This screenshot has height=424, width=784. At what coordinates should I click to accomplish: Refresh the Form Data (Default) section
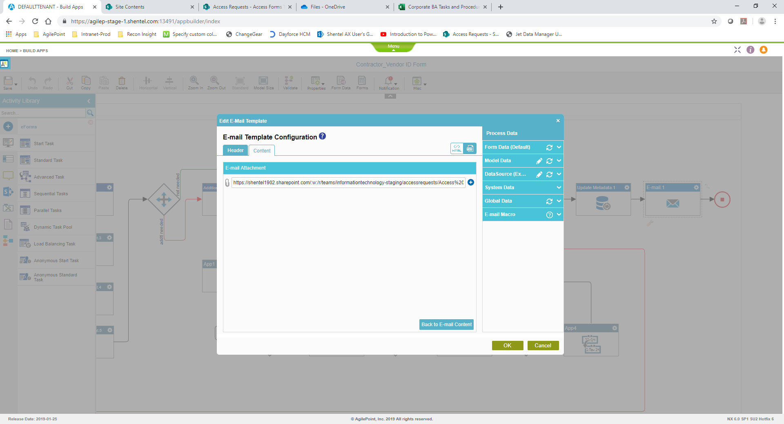point(549,148)
